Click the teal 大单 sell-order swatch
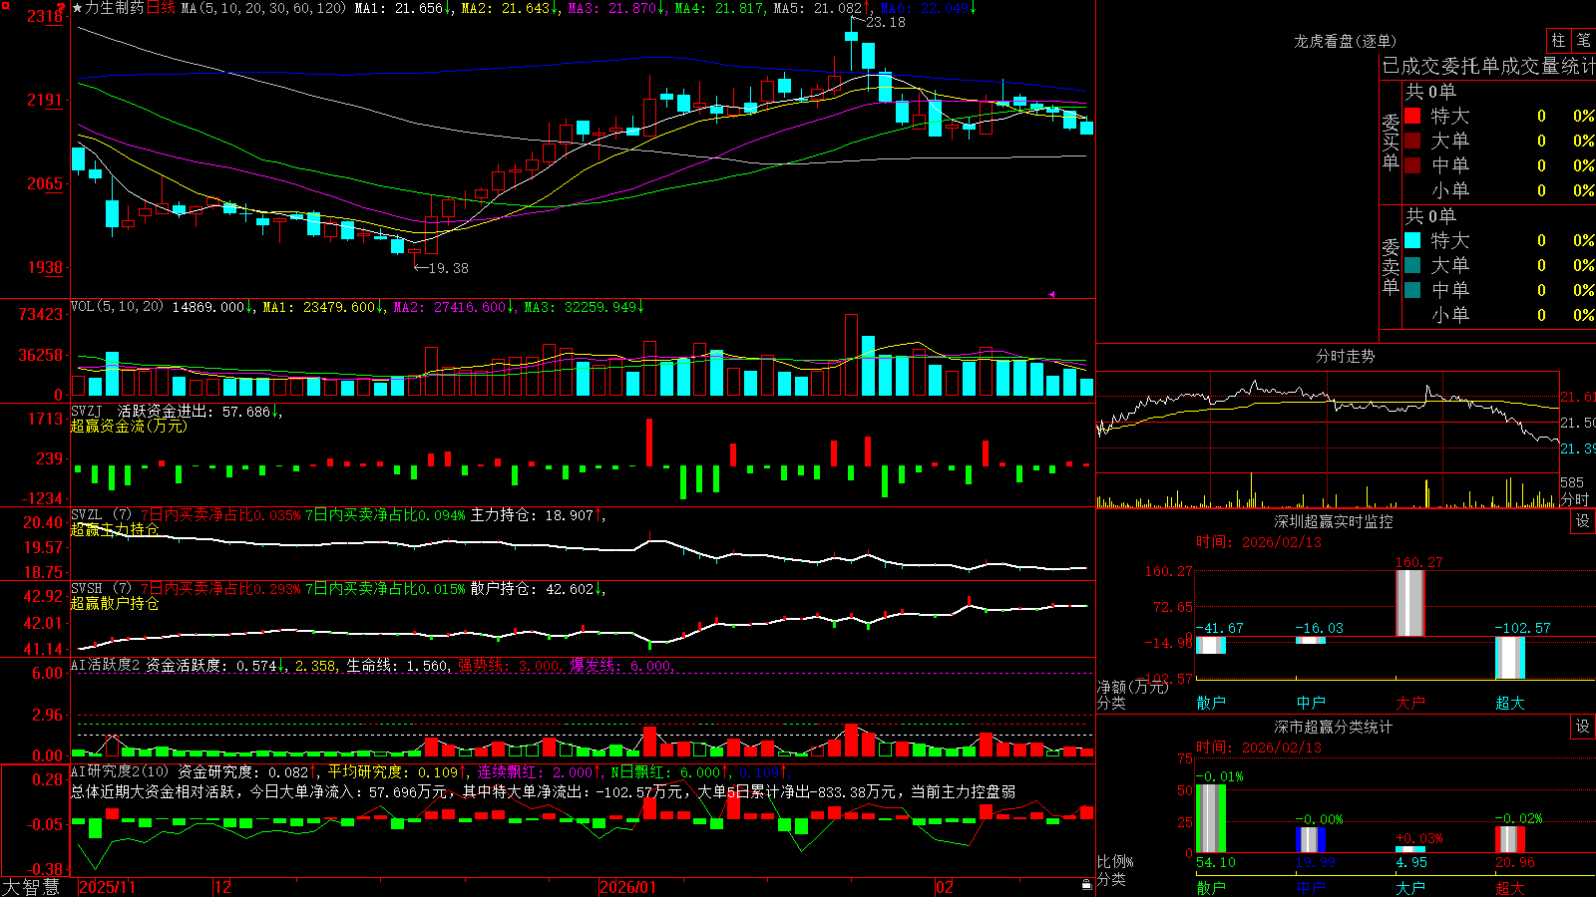The image size is (1596, 897). point(1412,265)
